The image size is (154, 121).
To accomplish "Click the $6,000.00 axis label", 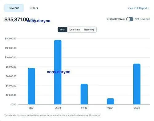I will click(x=11, y=76).
